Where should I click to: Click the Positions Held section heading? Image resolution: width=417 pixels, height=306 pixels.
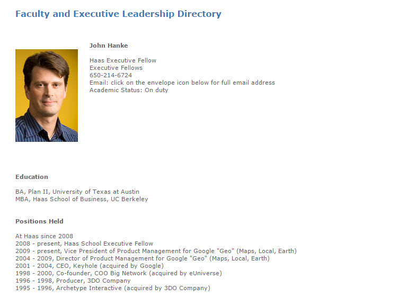pos(39,221)
